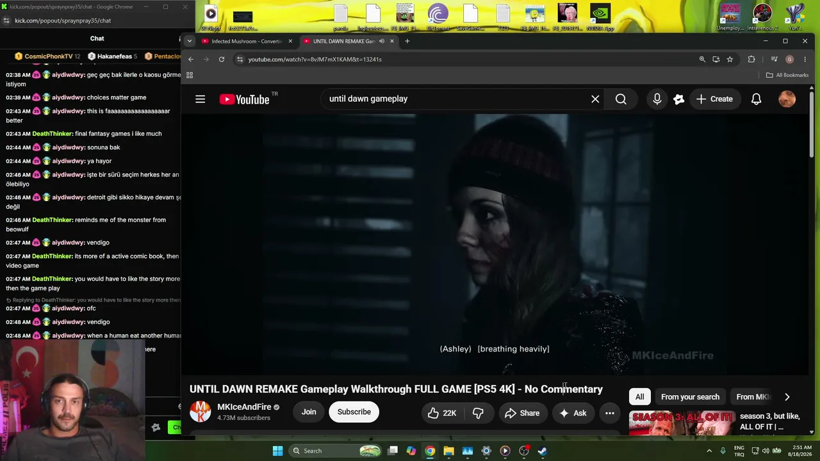Viewport: 820px width, 461px height.
Task: Click the zoom magnifier icon in address bar
Action: (x=702, y=60)
